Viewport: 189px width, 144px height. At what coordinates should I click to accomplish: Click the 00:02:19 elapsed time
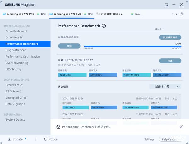pyautogui.click(x=89, y=48)
